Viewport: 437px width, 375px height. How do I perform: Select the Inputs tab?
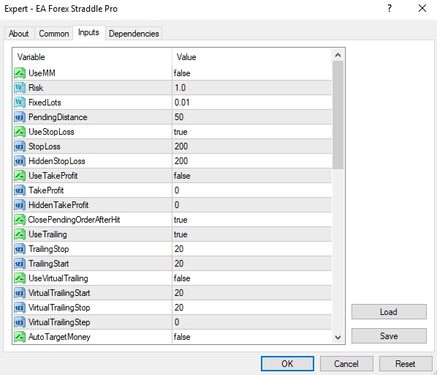(88, 32)
